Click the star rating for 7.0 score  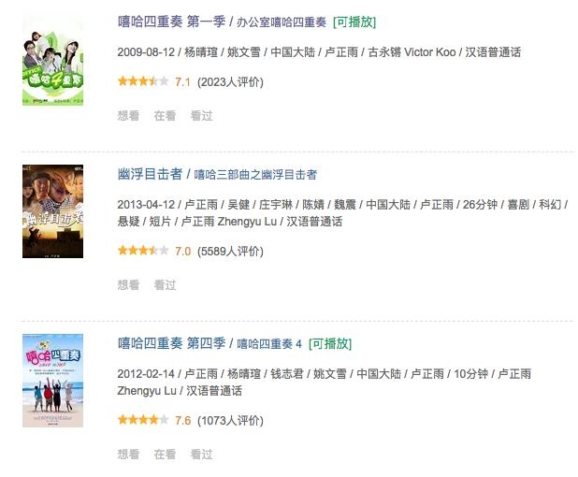pos(143,251)
